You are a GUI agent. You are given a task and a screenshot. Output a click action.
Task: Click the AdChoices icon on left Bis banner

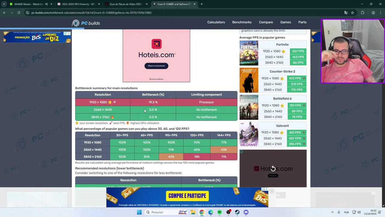pos(65,33)
